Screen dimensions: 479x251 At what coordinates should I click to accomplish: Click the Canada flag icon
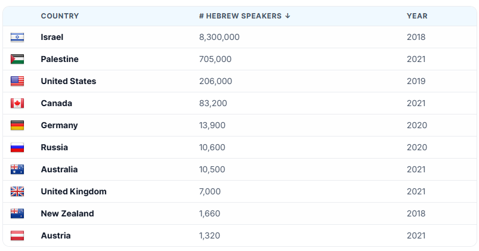(17, 103)
